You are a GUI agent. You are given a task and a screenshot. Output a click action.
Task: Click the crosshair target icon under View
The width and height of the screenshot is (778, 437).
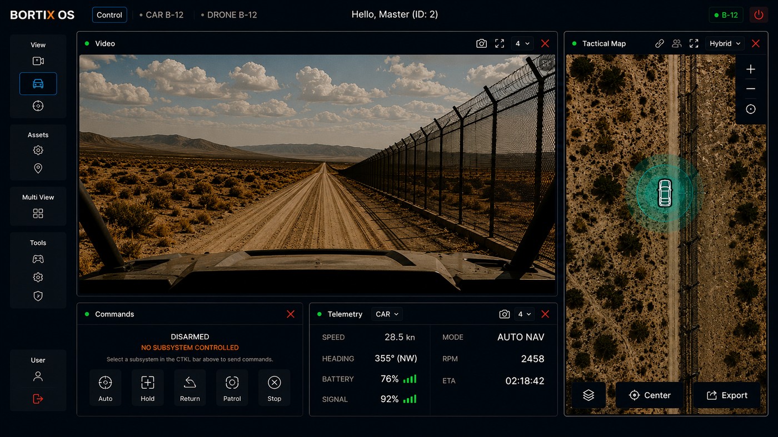point(38,106)
